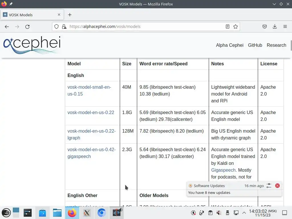Go back to the previous page
Image resolution: width=292 pixels, height=219 pixels.
pos(7,27)
